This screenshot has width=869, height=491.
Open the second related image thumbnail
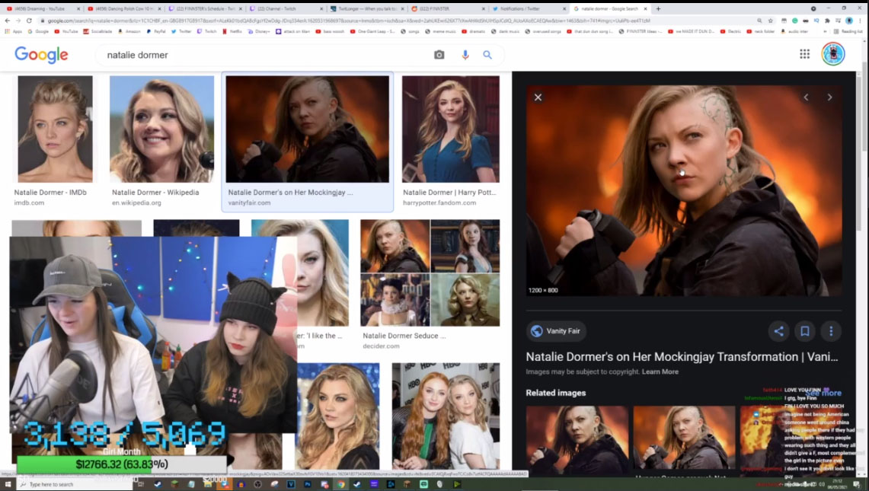click(x=684, y=440)
